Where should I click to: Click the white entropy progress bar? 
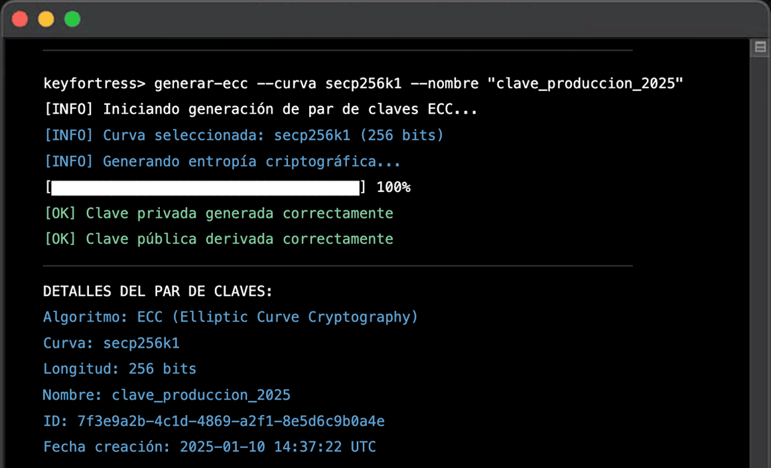[205, 188]
